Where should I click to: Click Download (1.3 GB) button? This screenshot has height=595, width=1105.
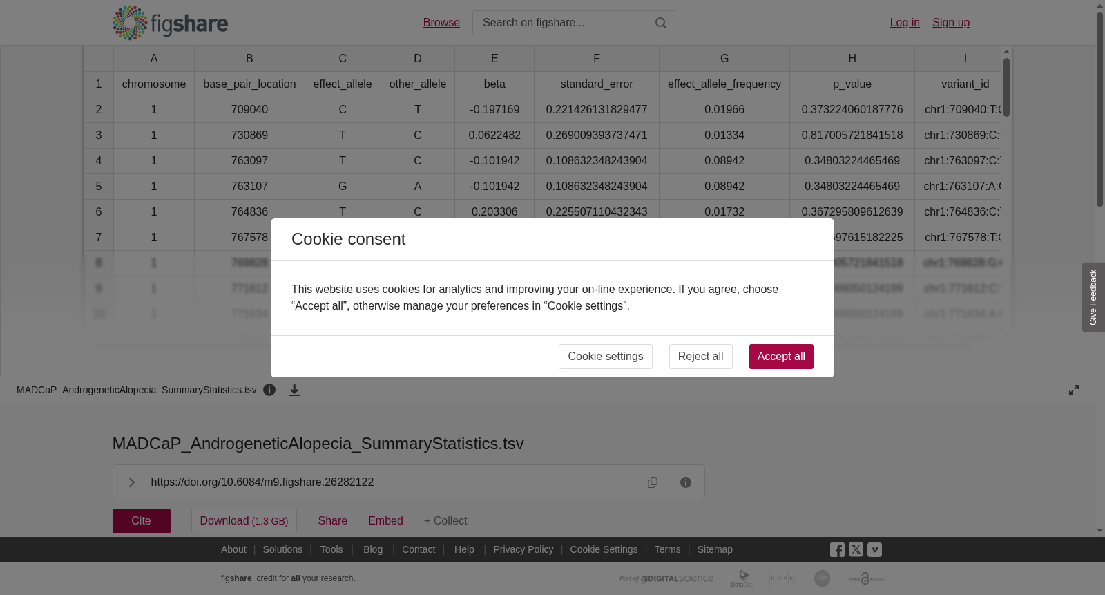[244, 521]
